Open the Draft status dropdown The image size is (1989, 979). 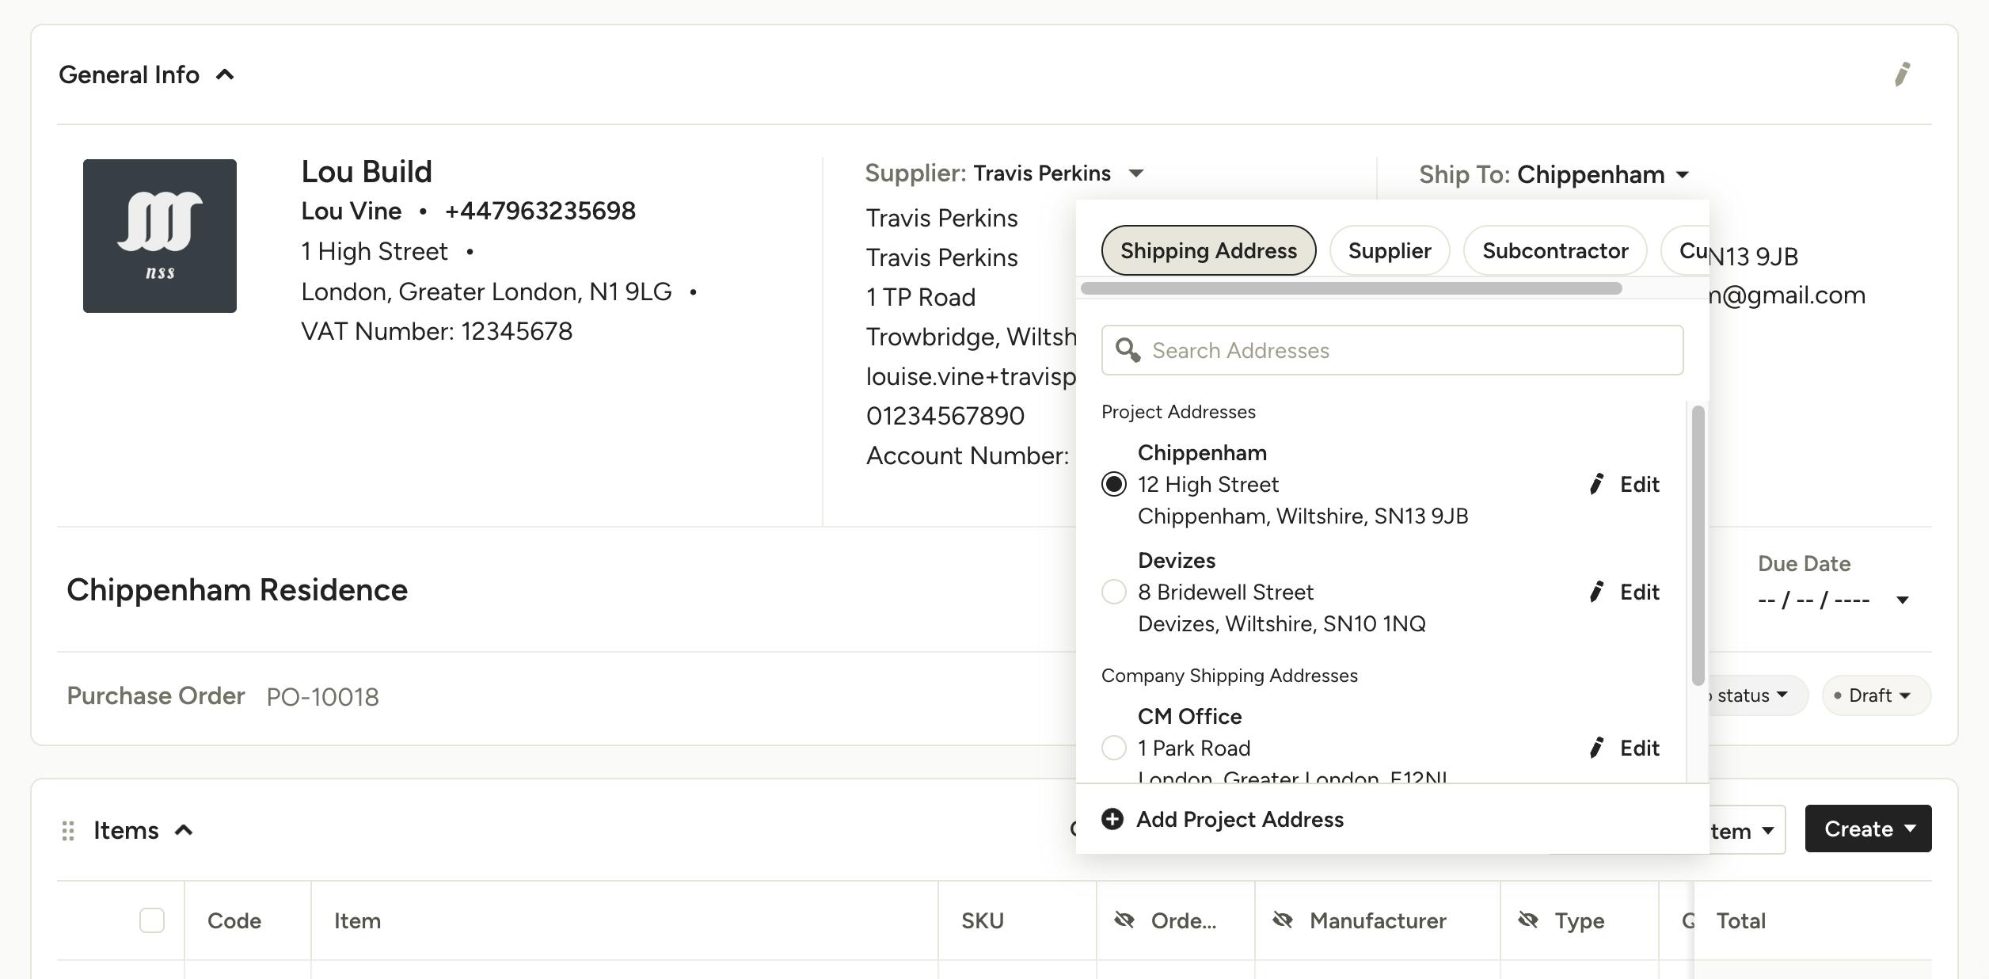point(1876,695)
